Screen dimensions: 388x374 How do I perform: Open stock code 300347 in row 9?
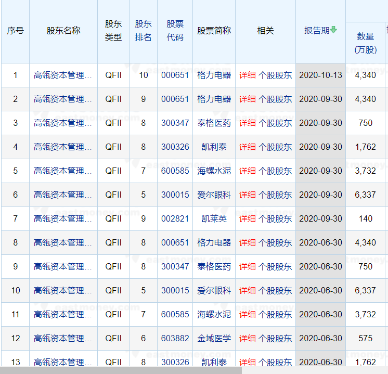175,266
